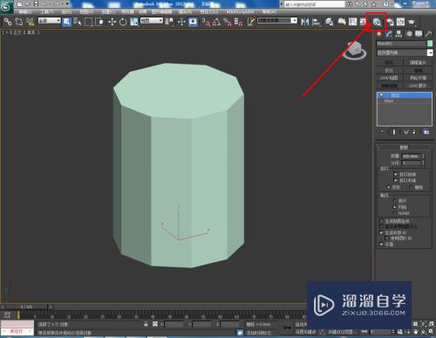Toggle the Generate Material IDs checkbox
Viewport: 436px width, 338px height.
tap(381, 232)
